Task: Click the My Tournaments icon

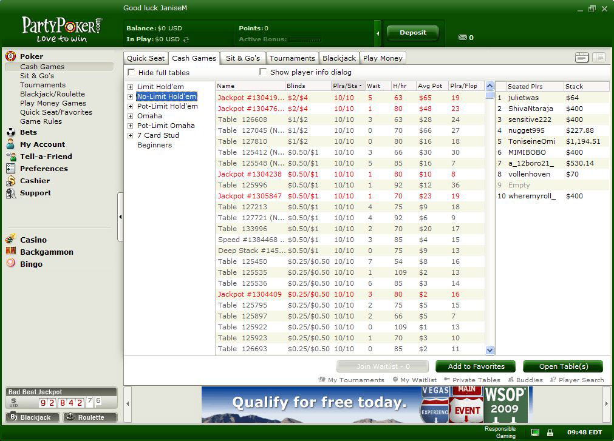Action: (x=322, y=379)
